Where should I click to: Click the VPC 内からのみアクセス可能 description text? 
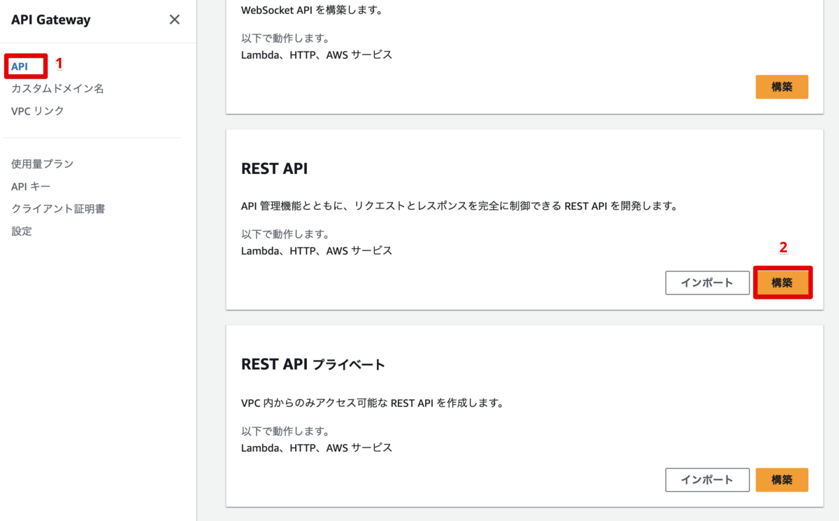pyautogui.click(x=372, y=404)
